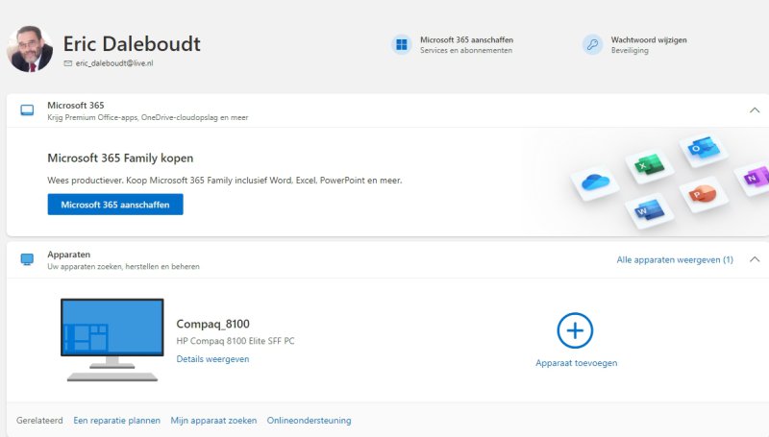Click the plus icon to add device
The image size is (769, 437).
click(575, 330)
